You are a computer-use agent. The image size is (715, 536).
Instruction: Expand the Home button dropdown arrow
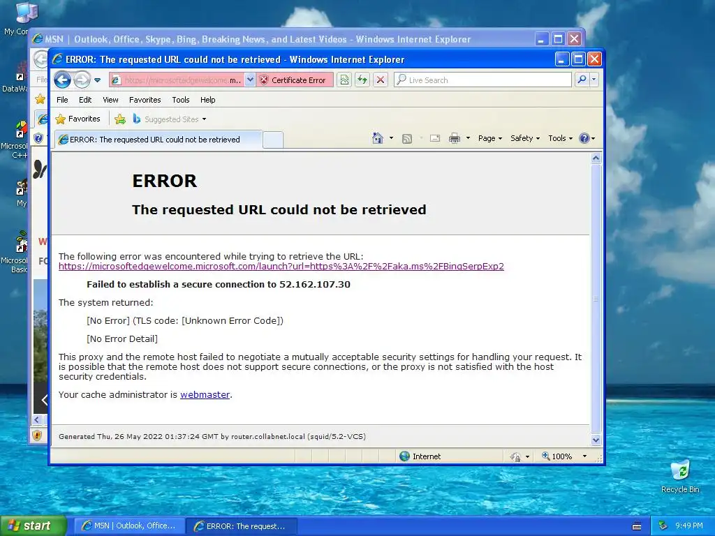[x=391, y=138]
